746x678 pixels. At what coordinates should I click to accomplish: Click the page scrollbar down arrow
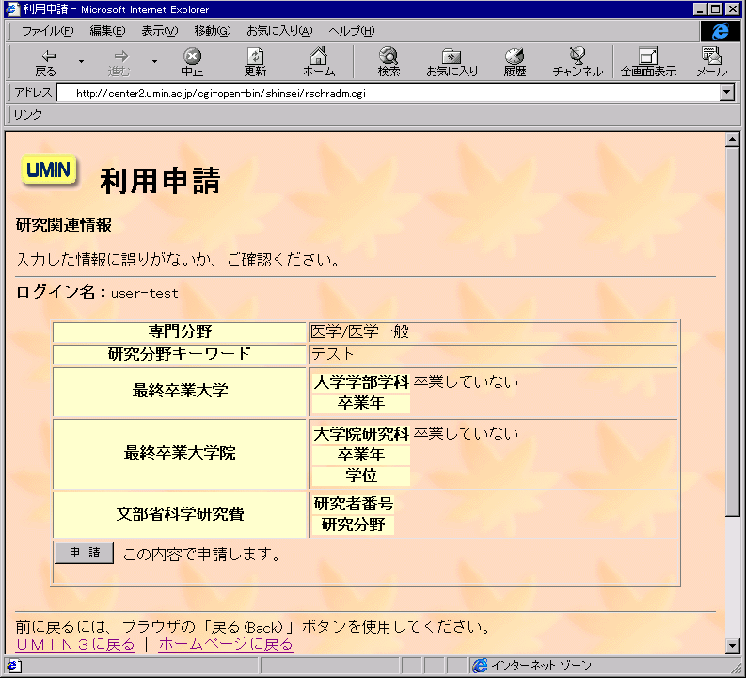click(733, 645)
